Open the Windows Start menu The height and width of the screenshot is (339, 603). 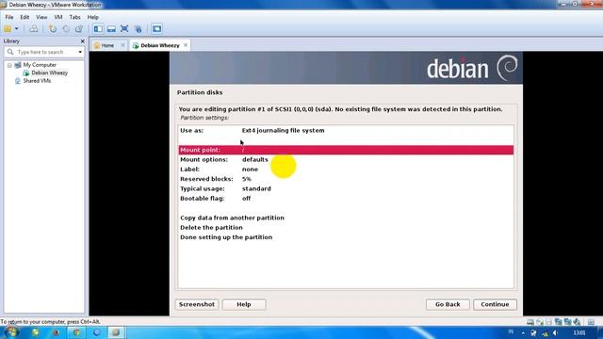11,332
